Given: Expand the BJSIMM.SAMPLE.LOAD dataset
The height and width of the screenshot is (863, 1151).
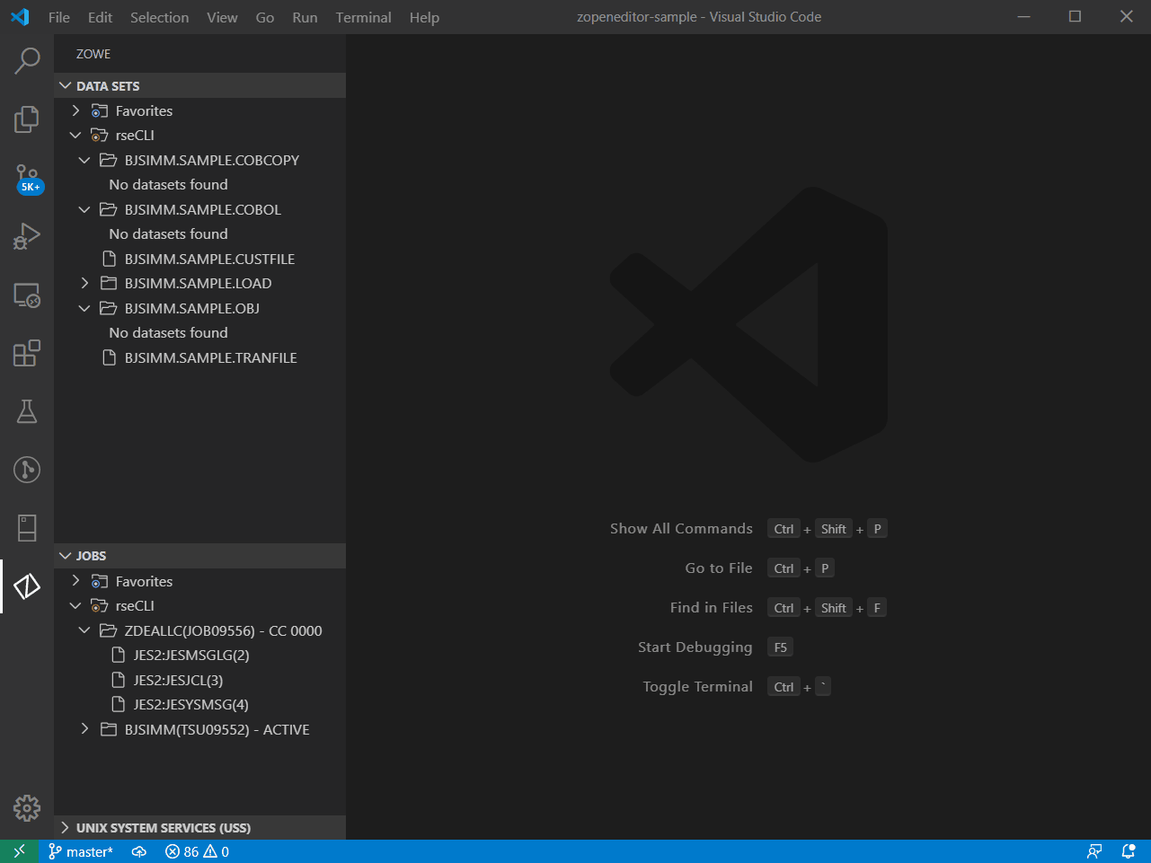Looking at the screenshot, I should click(84, 283).
